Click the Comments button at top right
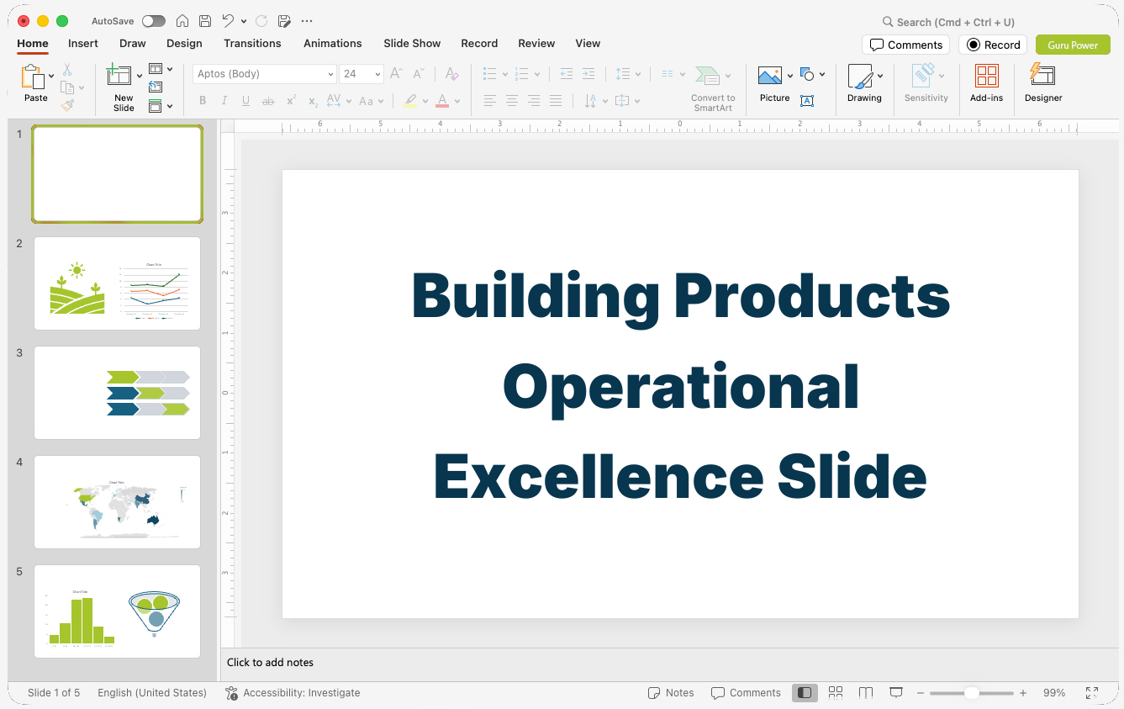The width and height of the screenshot is (1124, 709). tap(906, 45)
